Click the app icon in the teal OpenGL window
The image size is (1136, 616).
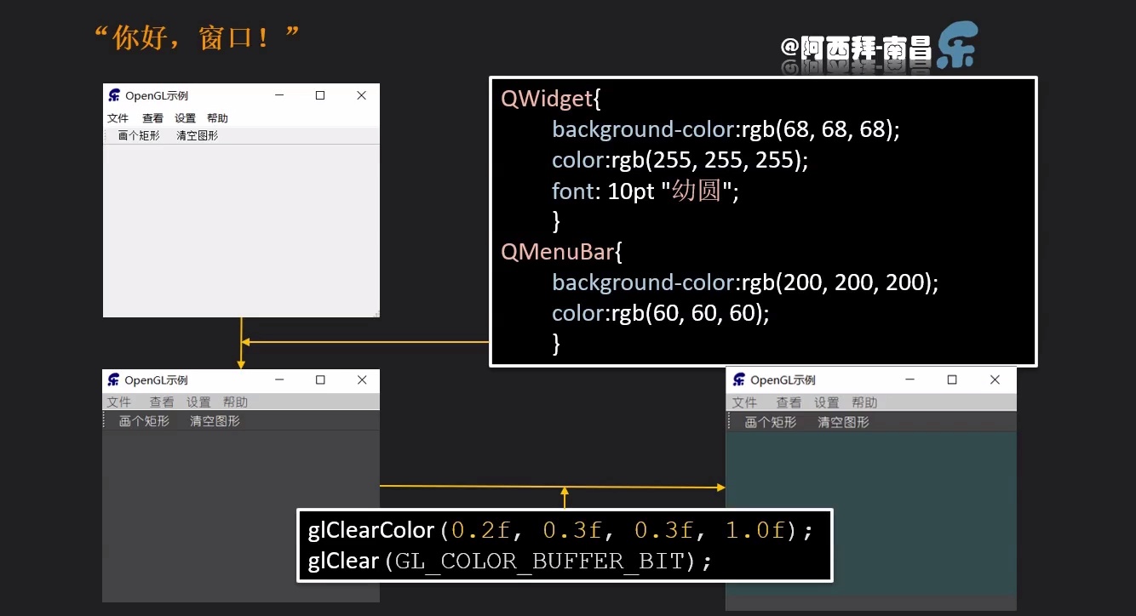(738, 379)
